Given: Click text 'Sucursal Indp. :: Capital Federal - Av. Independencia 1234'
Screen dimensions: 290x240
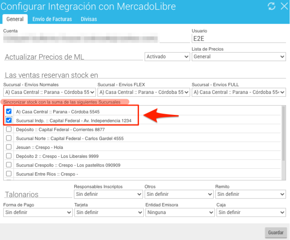Looking at the screenshot, I should (x=74, y=121).
